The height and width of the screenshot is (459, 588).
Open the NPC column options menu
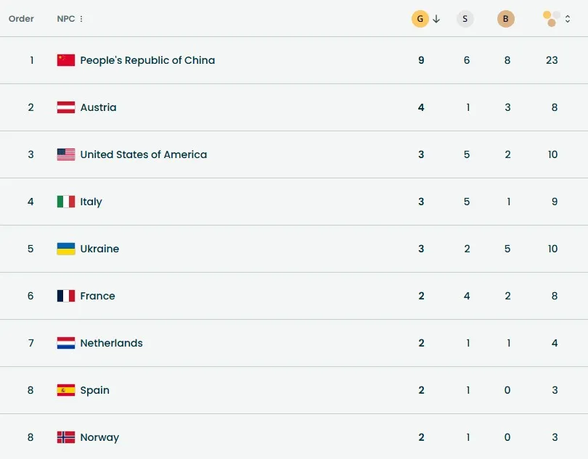[x=81, y=20]
